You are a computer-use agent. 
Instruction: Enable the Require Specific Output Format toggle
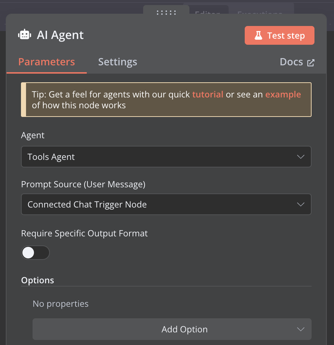pyautogui.click(x=35, y=253)
